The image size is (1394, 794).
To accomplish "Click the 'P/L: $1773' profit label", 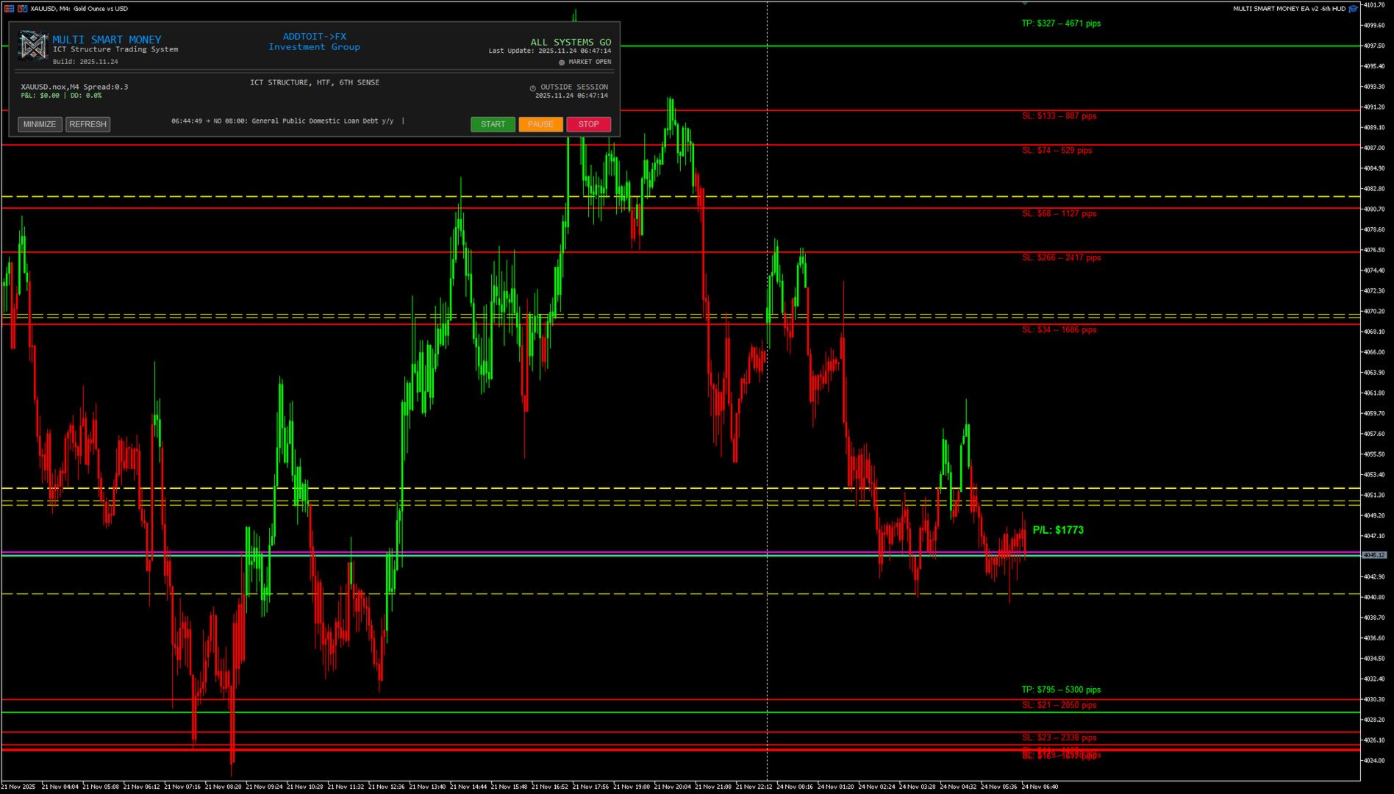I will (1058, 530).
